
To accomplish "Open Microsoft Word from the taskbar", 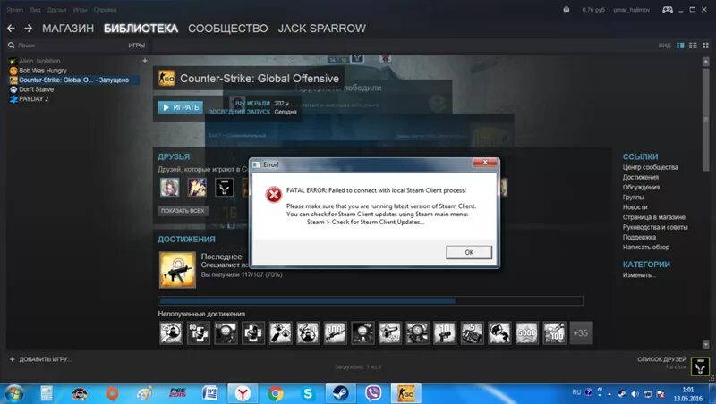I will point(210,393).
